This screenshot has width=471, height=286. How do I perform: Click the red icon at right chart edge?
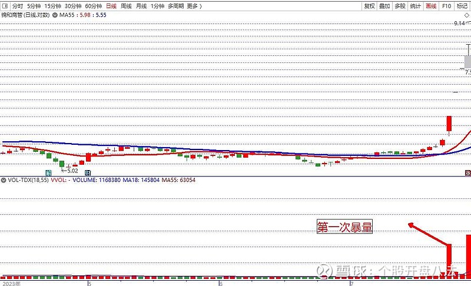tap(467, 173)
